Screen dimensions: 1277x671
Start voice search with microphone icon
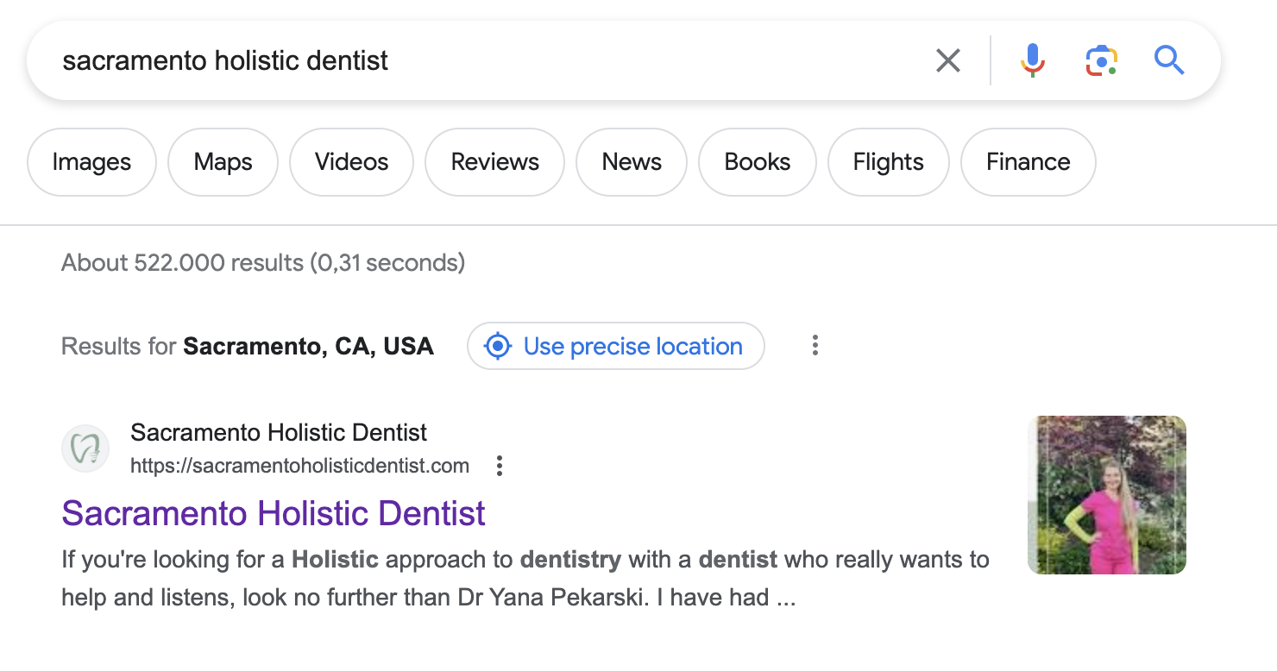(x=1032, y=60)
